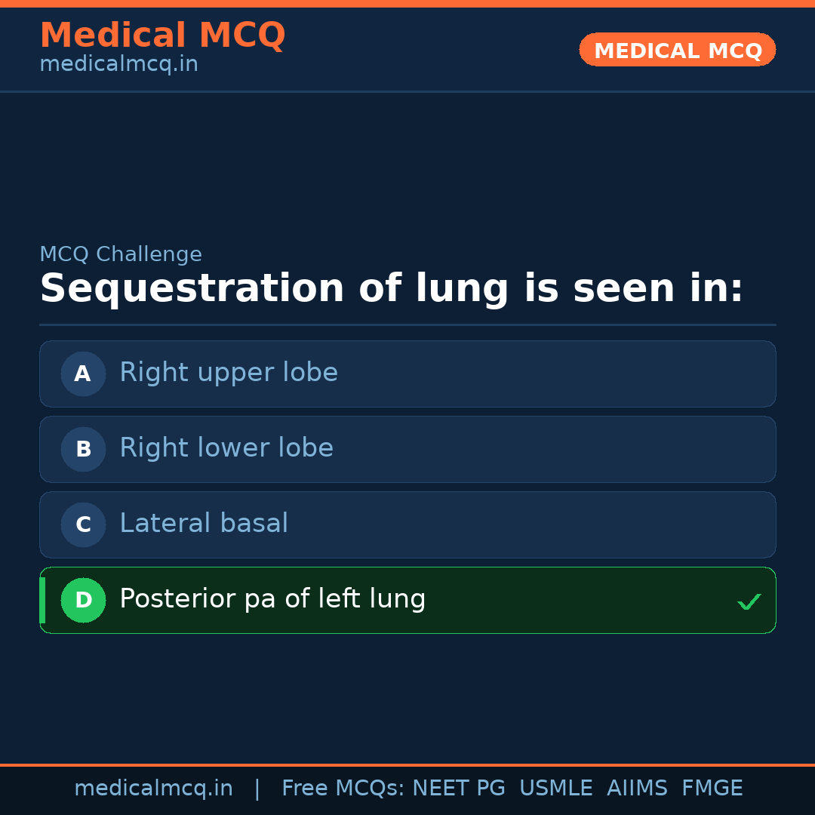Select the 'Right upper lobe' answer

coord(229,373)
